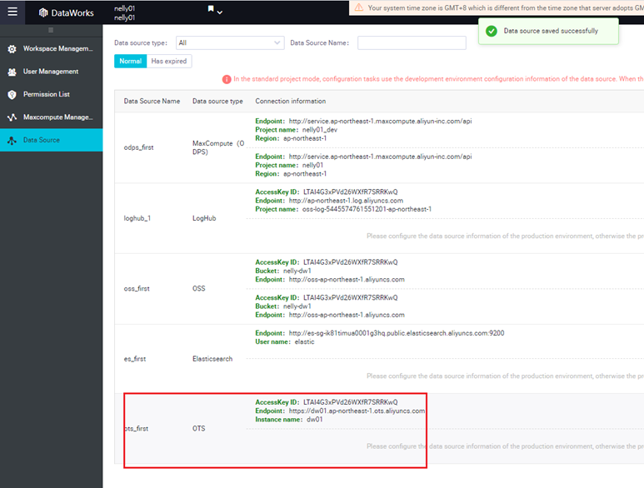Screen dimensions: 644x488
Task: Click the OSS type cell
Action: (x=199, y=288)
